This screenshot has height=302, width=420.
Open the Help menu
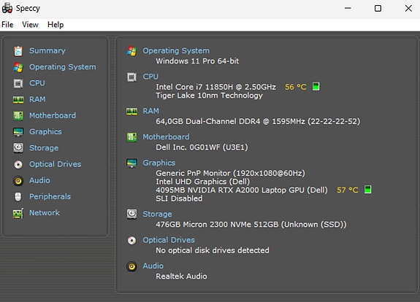coord(56,25)
